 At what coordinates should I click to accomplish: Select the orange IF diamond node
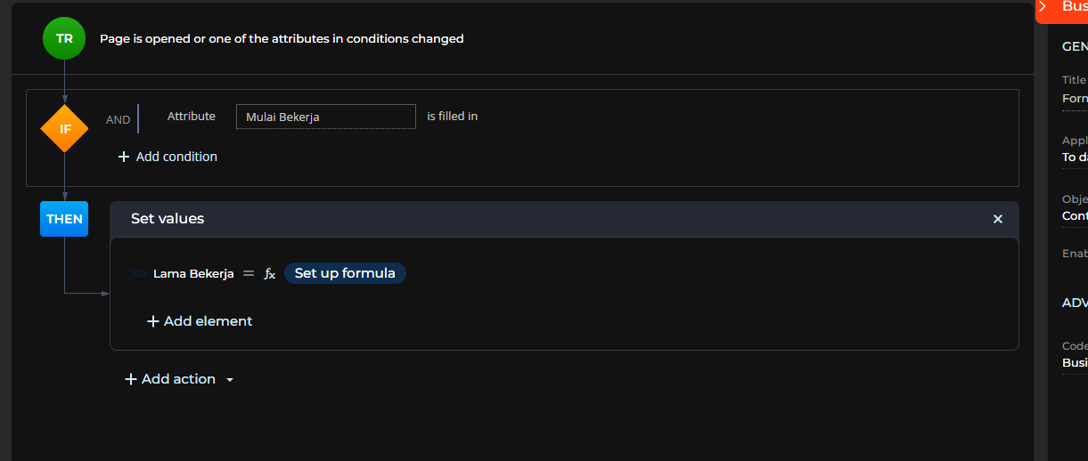pos(64,128)
